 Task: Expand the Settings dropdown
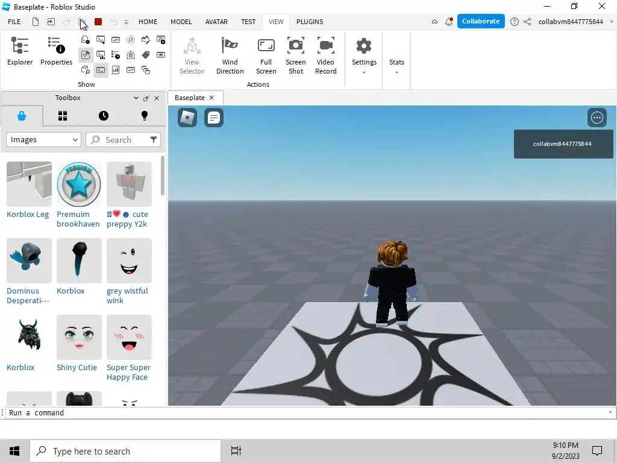tap(364, 56)
